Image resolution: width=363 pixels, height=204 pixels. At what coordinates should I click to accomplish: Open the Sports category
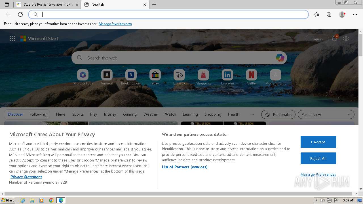[78, 114]
